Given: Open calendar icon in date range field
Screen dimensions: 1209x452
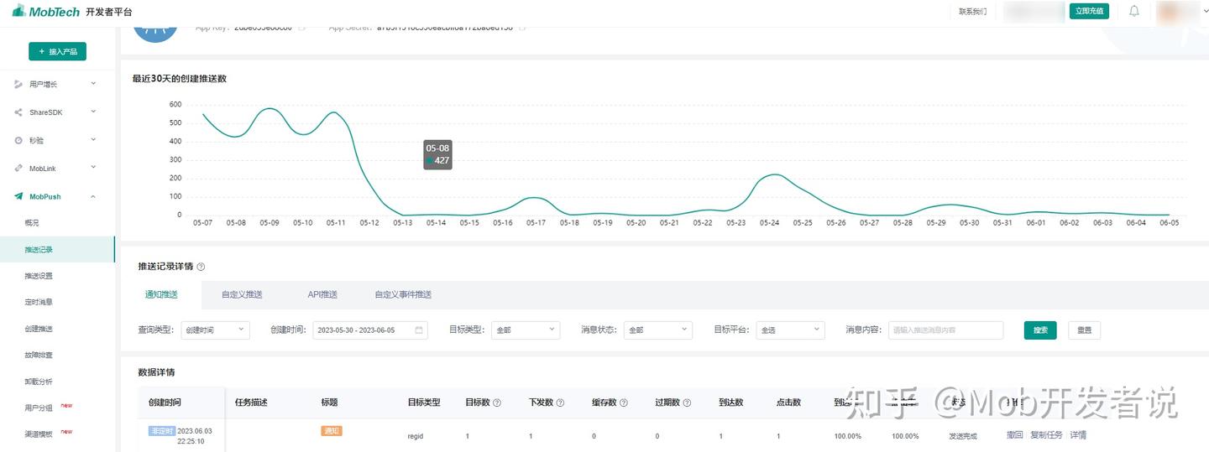Looking at the screenshot, I should [x=419, y=330].
